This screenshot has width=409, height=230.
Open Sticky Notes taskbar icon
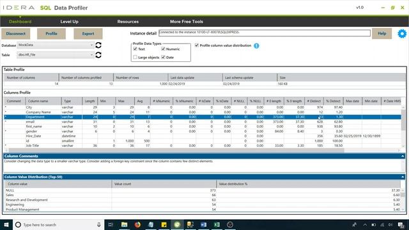coord(164,224)
